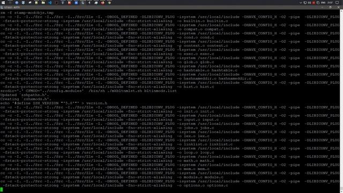Screen dimensions: 343x193
Task: Open the taskbar clock showing 21:37
Action: [330, 3]
